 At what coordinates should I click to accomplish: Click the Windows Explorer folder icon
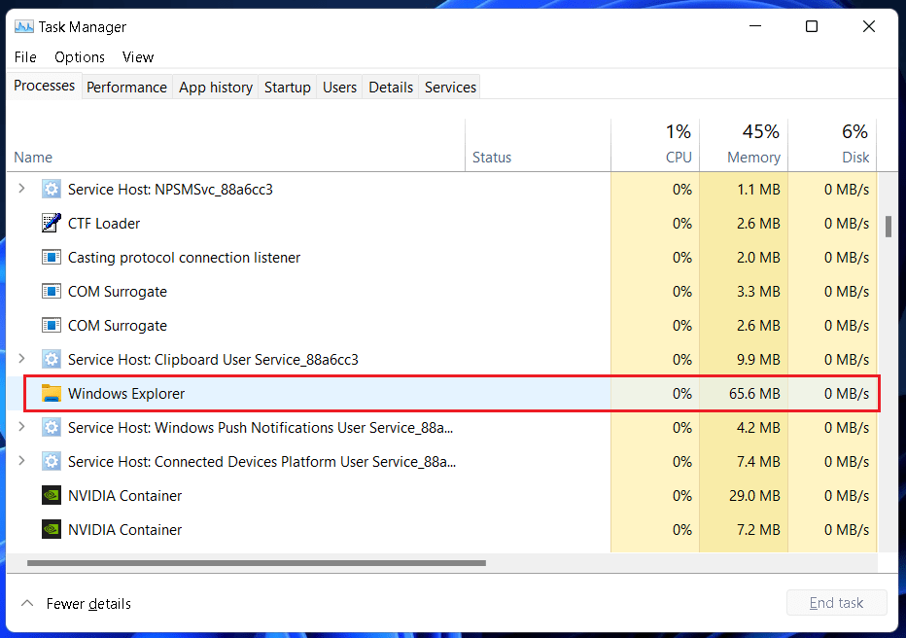coord(52,394)
